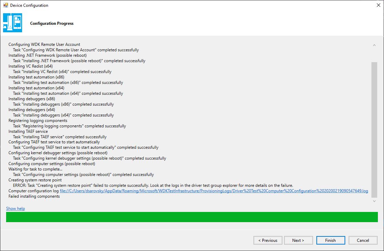Select 'Registering logging components' line
384x251 pixels.
(38, 121)
